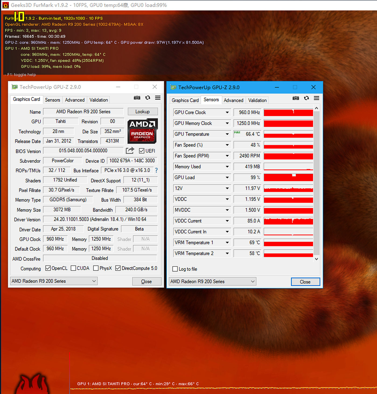
Task: Close left GPU-Z window with X
Action: (155, 87)
